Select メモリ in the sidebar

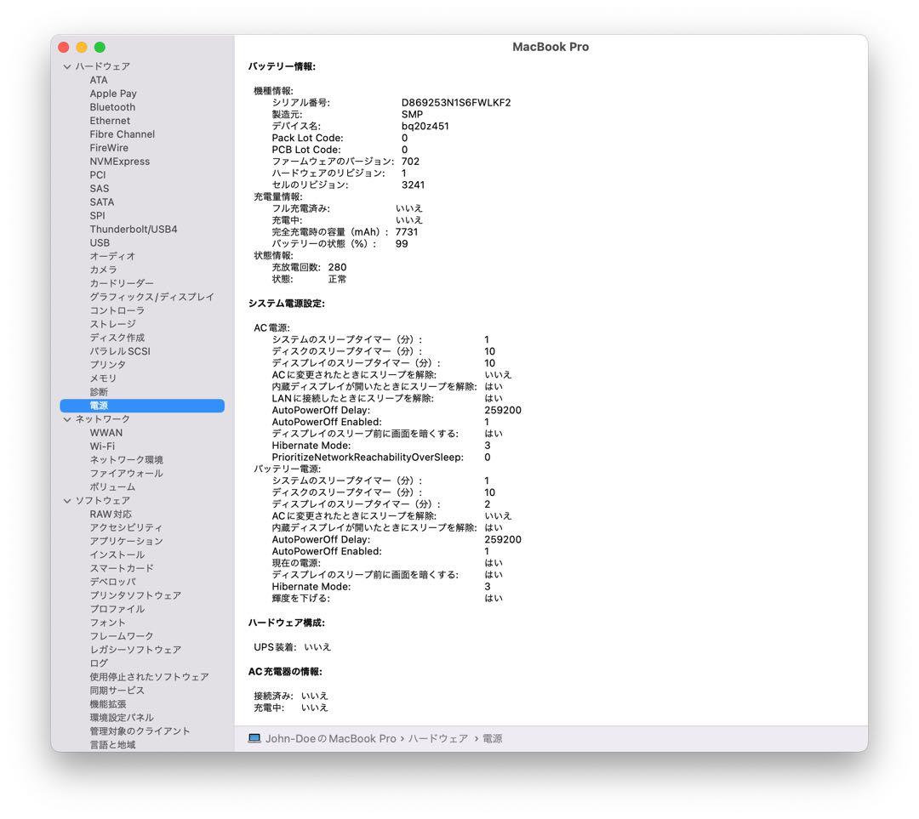(x=101, y=378)
